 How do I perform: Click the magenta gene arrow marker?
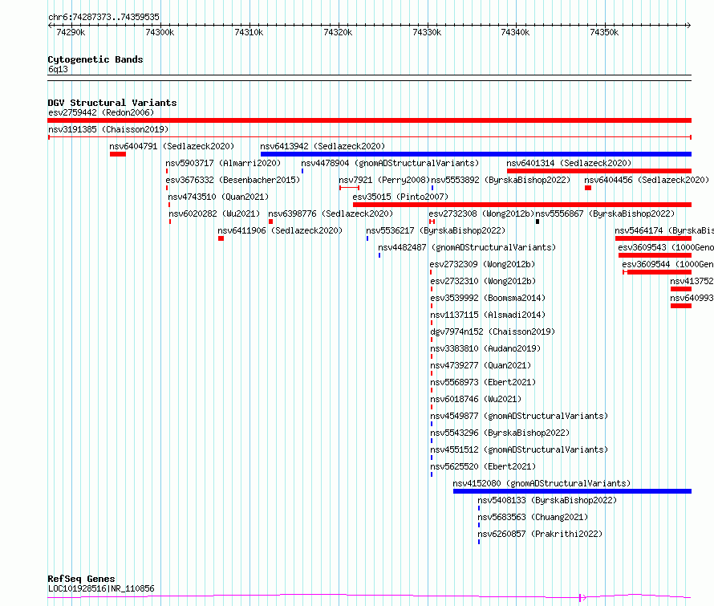pyautogui.click(x=582, y=597)
